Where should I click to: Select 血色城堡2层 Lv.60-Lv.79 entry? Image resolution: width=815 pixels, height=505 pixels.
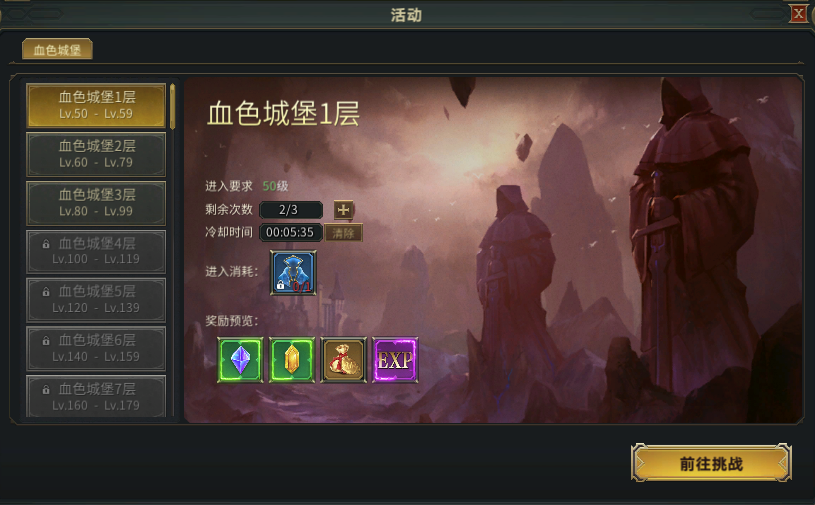[x=96, y=154]
